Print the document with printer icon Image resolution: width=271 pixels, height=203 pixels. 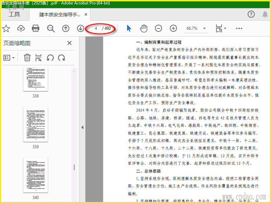coord(36,28)
